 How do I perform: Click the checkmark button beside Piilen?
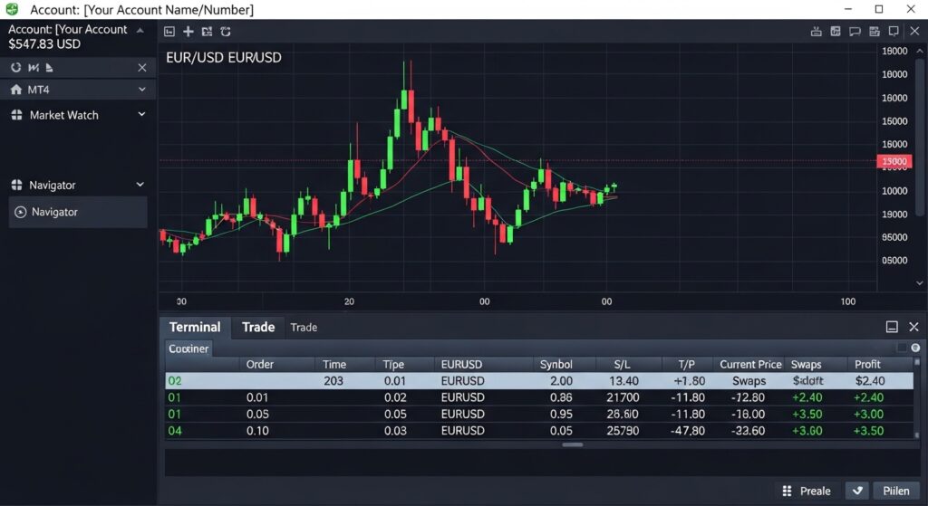(x=857, y=490)
